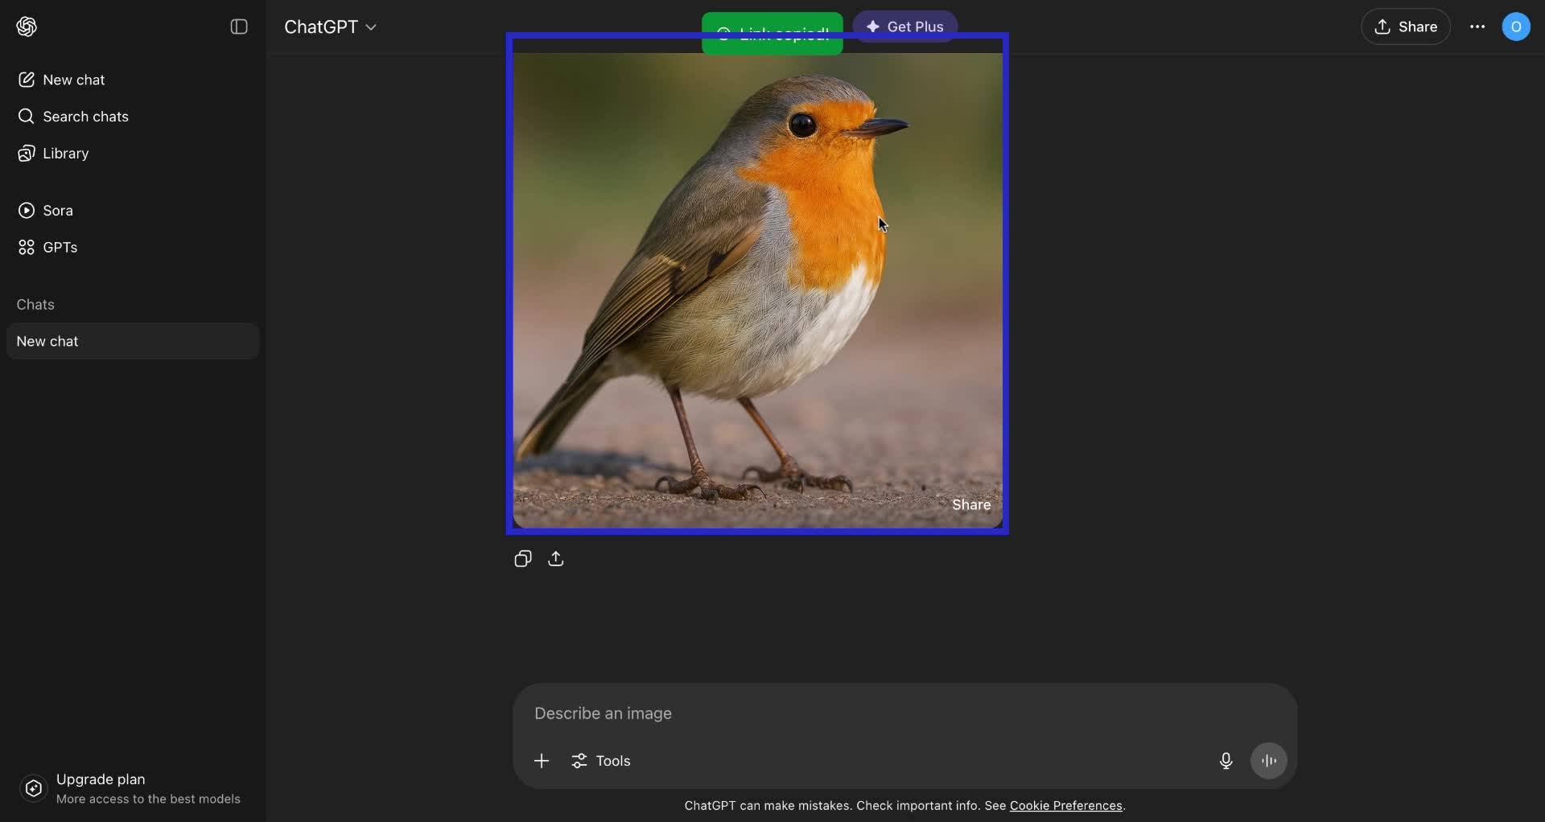Select the New chat conversation entry
Screen dimensions: 1545x822
tap(131, 340)
